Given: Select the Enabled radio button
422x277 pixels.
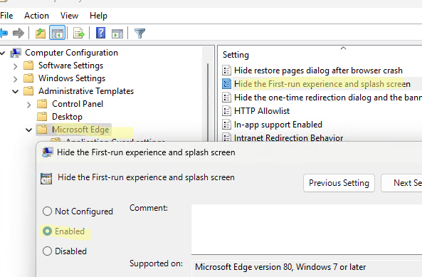Looking at the screenshot, I should point(47,231).
